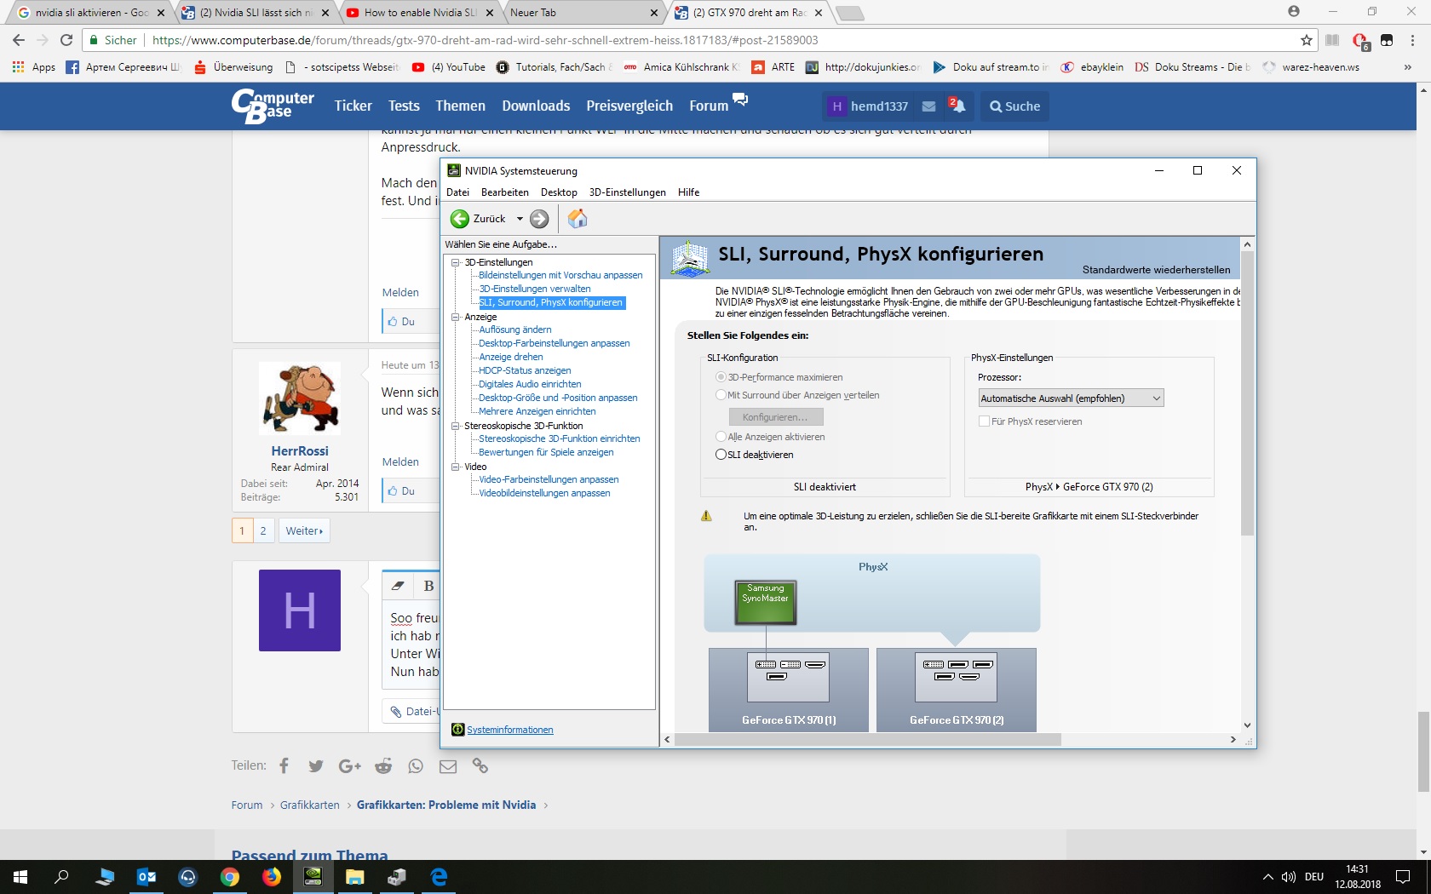Open the Bearbeiten menu
The height and width of the screenshot is (894, 1431).
pos(504,192)
